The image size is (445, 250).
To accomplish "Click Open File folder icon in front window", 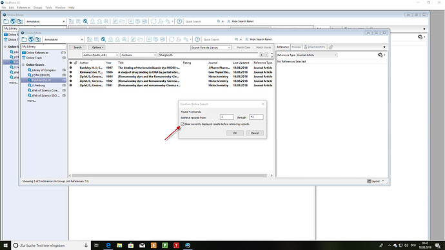I will [x=140, y=39].
